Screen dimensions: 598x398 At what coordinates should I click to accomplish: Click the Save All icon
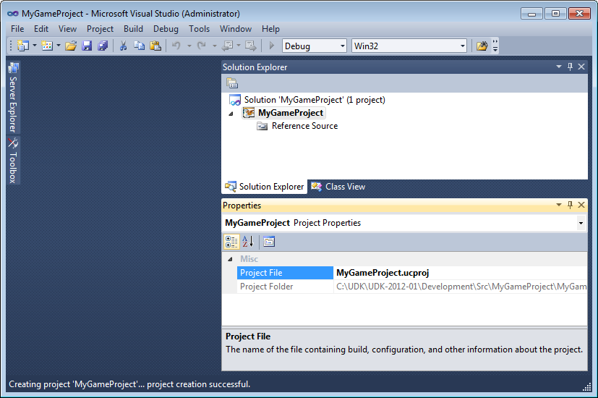[x=103, y=46]
